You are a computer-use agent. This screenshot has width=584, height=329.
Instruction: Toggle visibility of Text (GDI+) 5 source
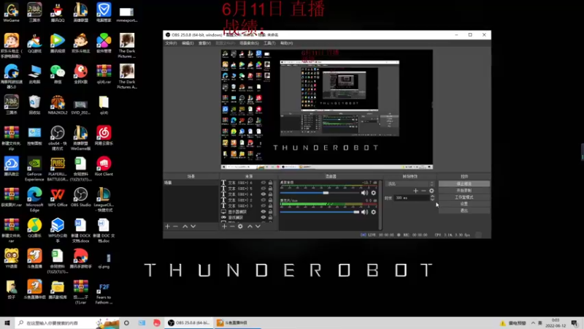click(264, 189)
